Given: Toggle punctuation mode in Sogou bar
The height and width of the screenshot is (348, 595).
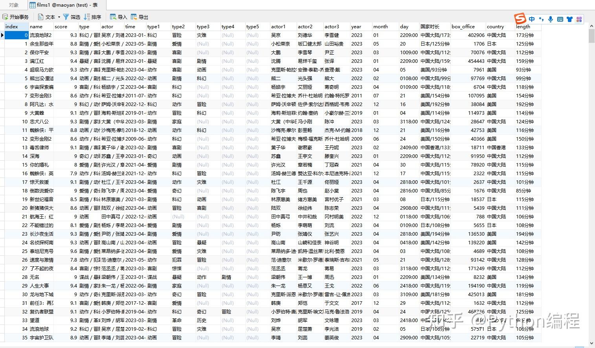Looking at the screenshot, I should coord(541,19).
